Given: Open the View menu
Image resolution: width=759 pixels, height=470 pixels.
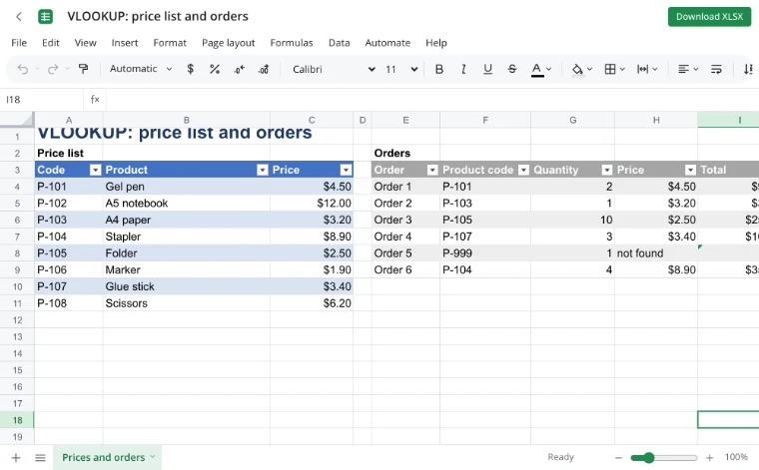Looking at the screenshot, I should [x=85, y=43].
